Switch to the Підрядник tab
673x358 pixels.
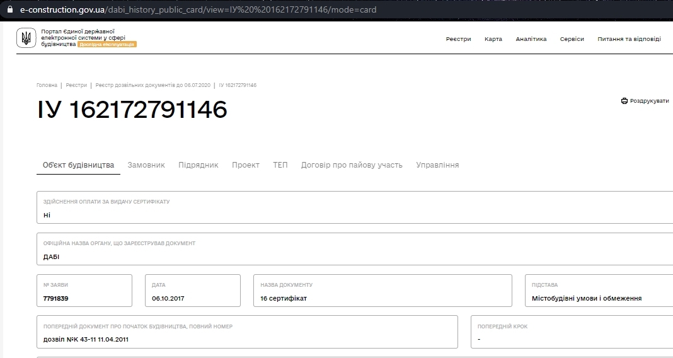[198, 165]
